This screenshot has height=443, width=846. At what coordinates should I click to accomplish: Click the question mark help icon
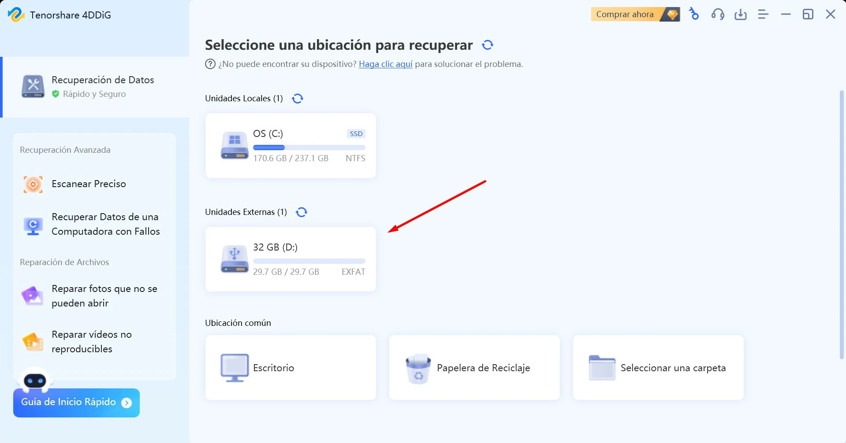click(x=210, y=64)
